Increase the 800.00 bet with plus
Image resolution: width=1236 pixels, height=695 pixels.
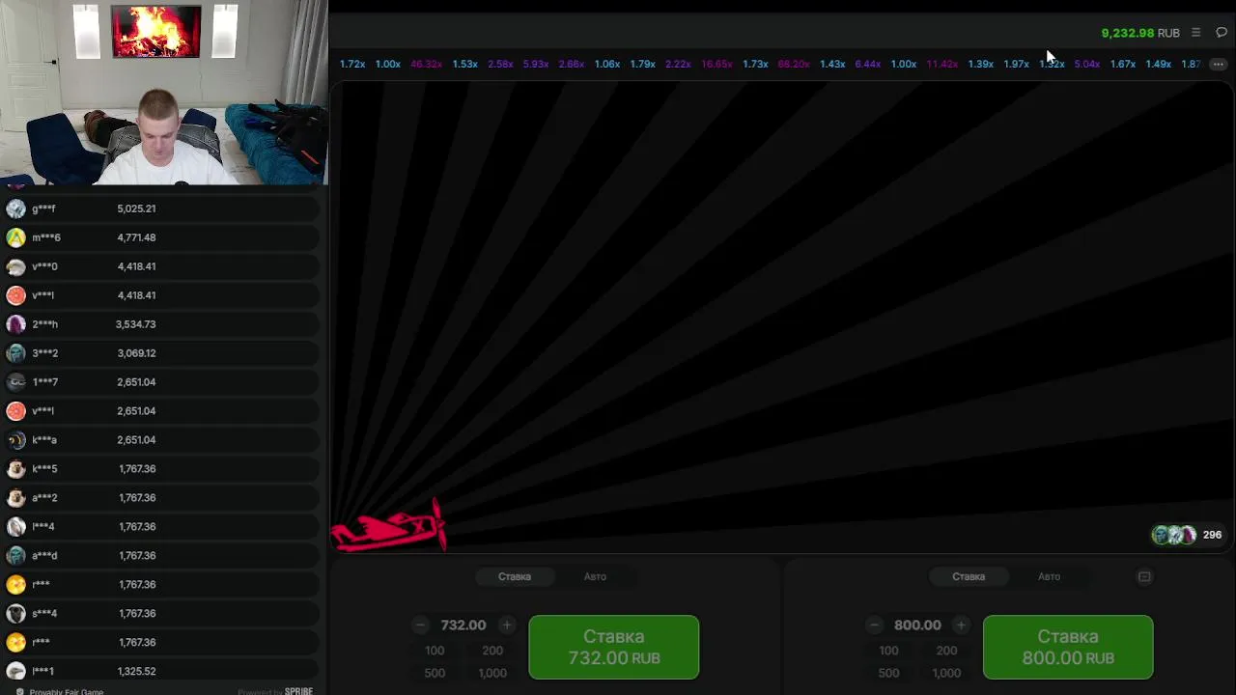(x=961, y=625)
